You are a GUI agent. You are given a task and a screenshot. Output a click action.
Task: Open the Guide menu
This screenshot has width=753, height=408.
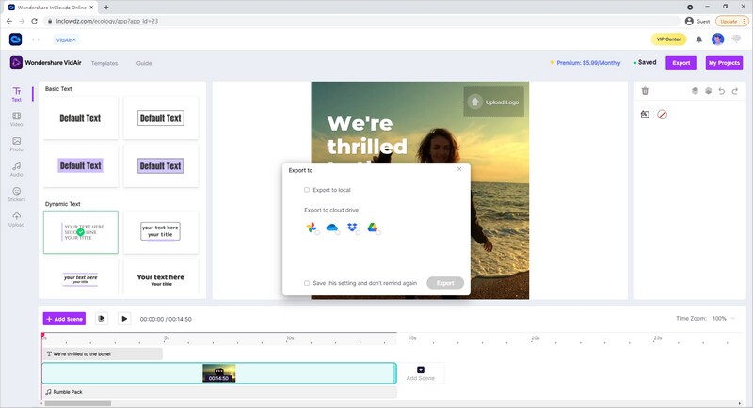pyautogui.click(x=144, y=63)
